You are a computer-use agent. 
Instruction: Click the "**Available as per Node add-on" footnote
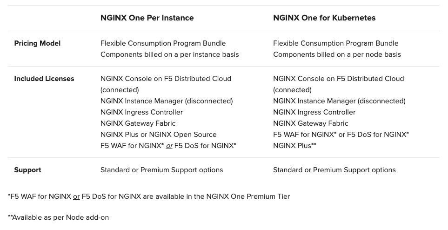tap(59, 217)
